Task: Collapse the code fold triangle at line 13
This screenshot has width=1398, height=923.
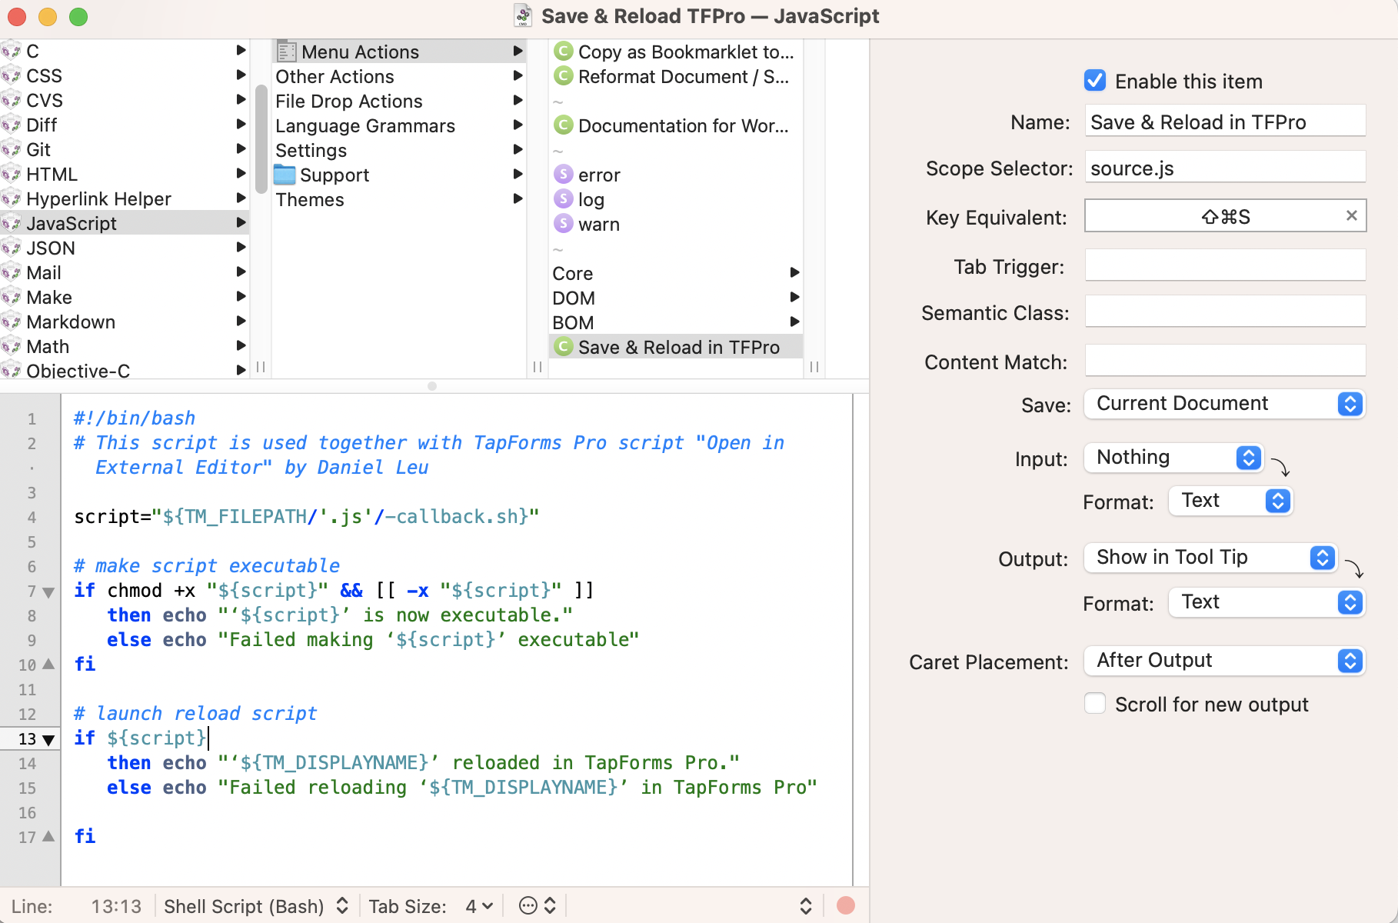Action: point(48,739)
